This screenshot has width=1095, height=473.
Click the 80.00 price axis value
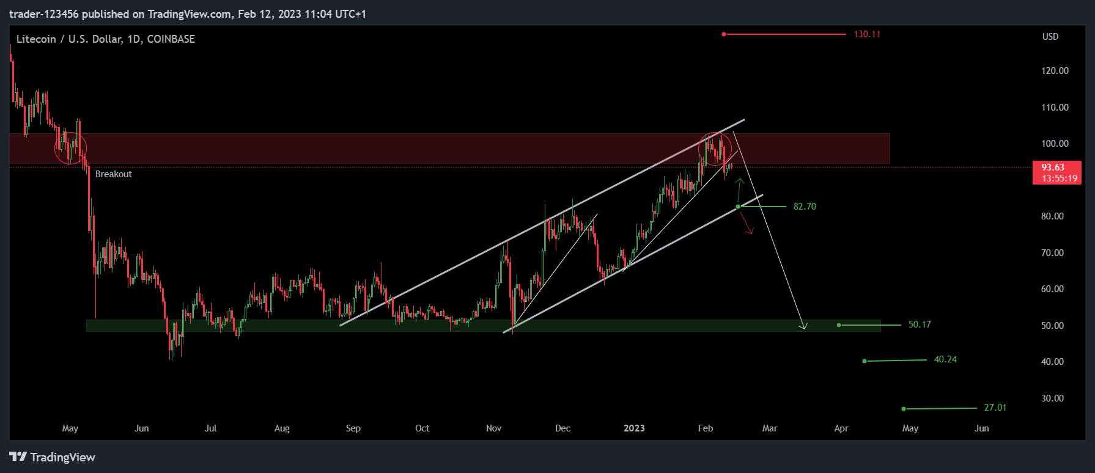1052,216
